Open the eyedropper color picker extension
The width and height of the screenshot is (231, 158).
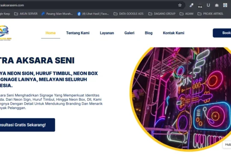point(191,5)
